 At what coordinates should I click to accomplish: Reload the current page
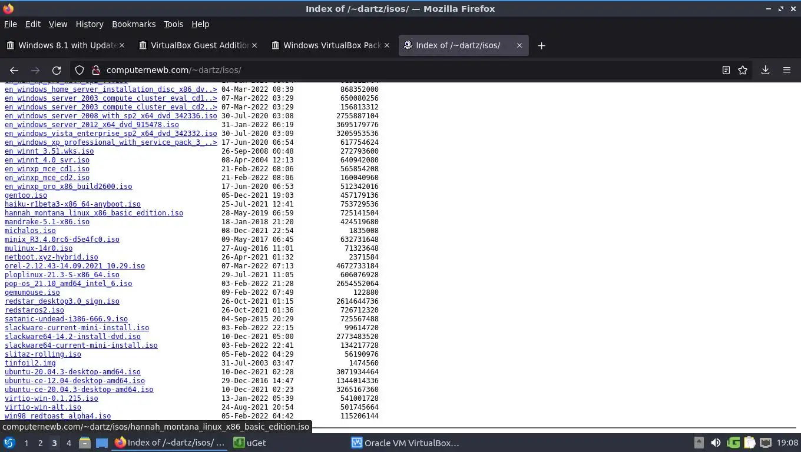(57, 70)
